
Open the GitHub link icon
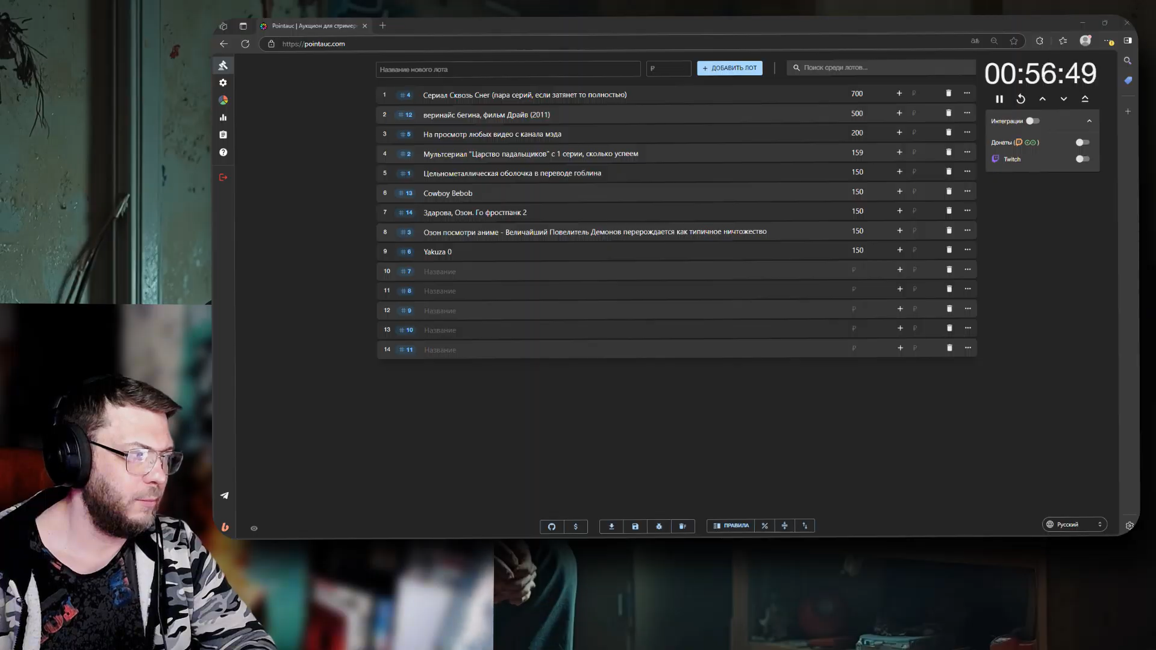click(552, 526)
